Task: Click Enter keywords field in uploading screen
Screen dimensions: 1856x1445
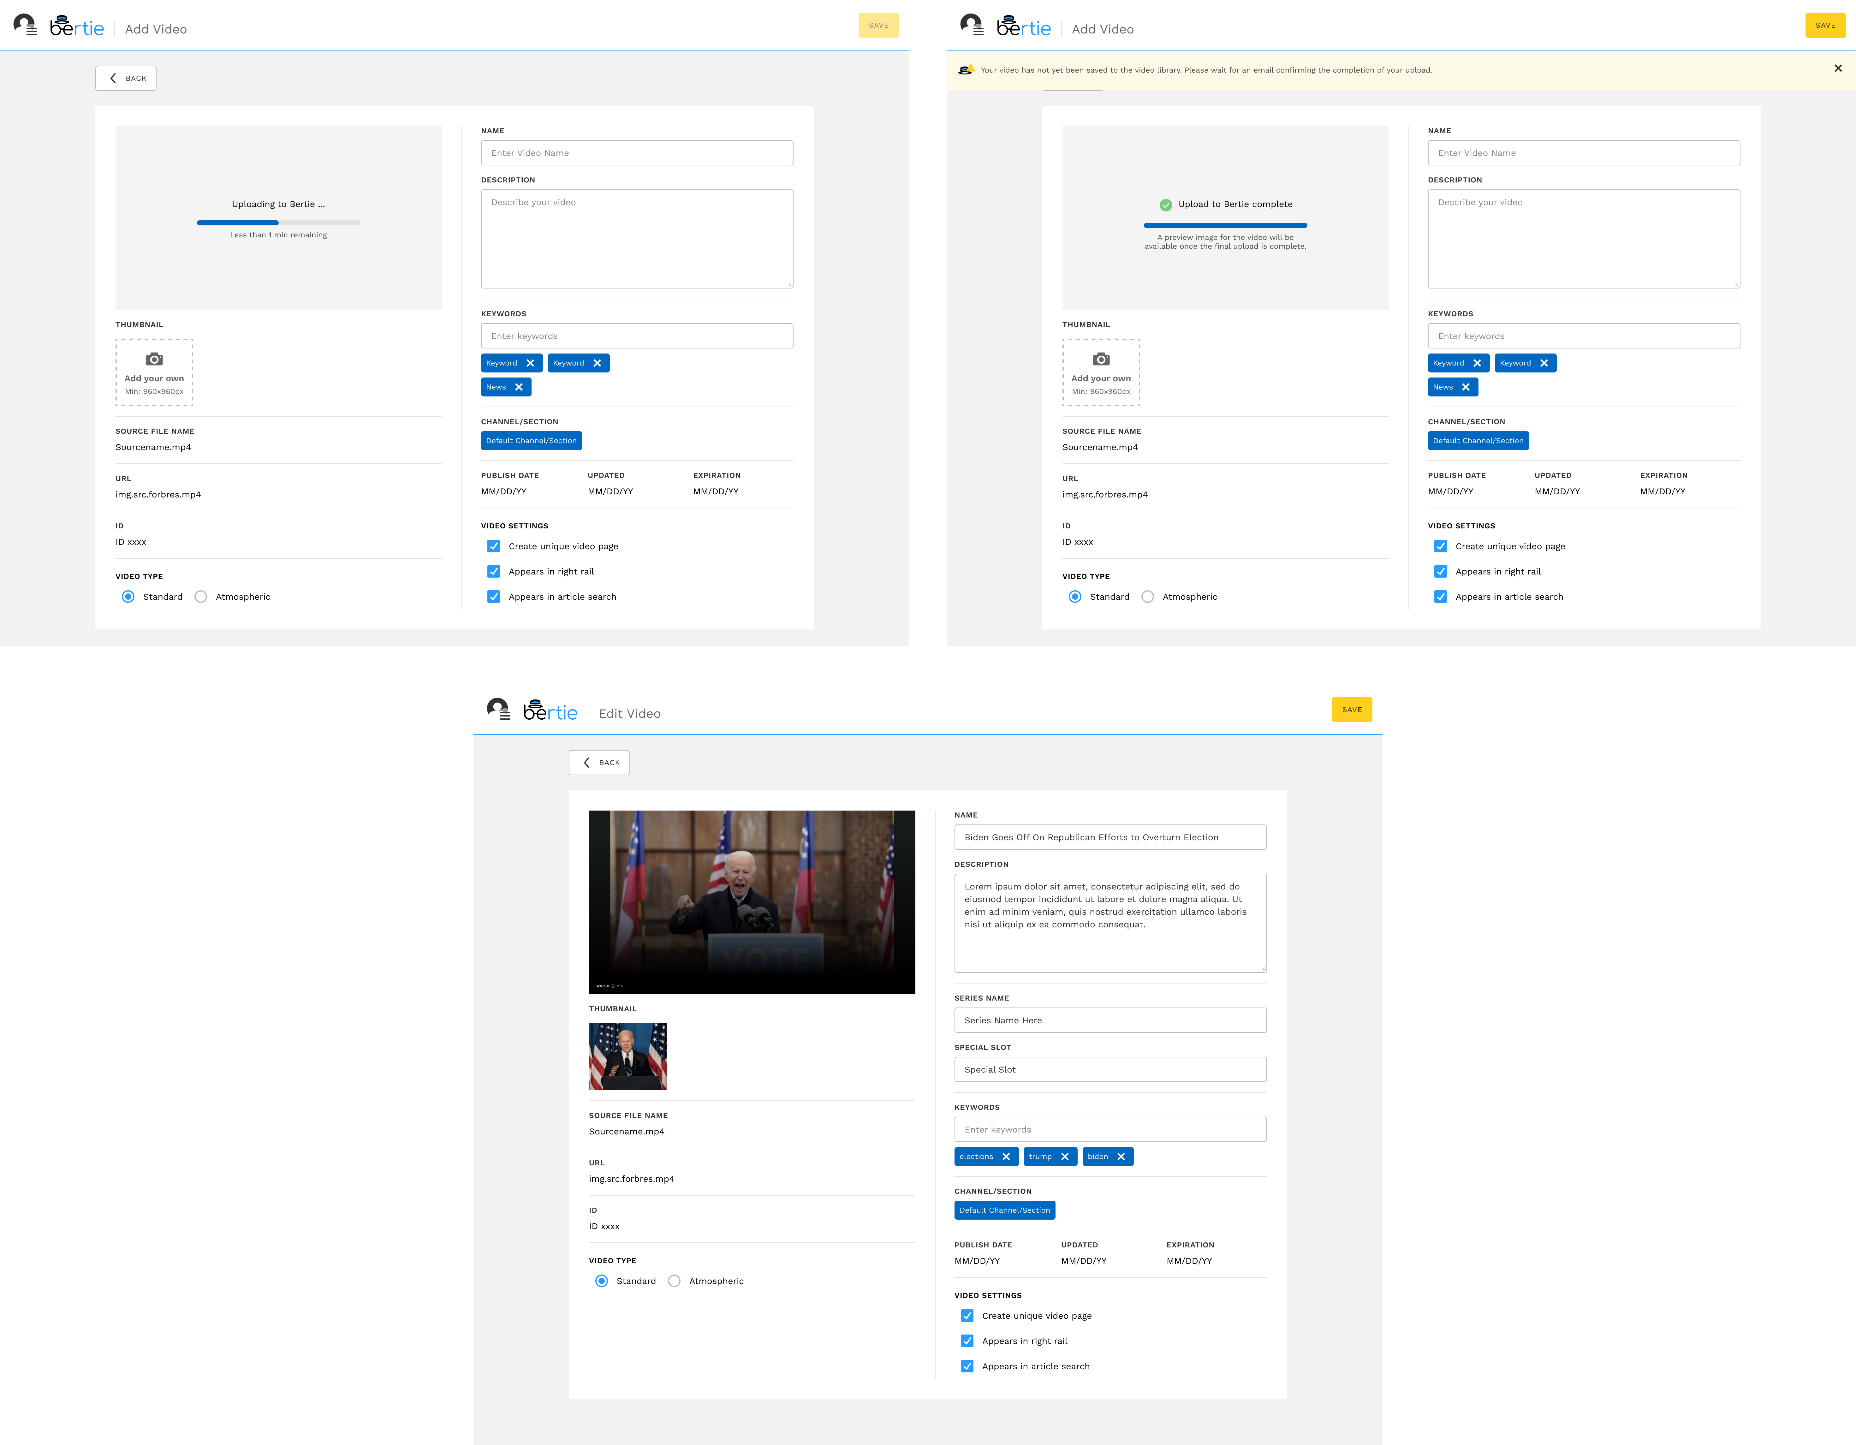Action: (x=637, y=336)
